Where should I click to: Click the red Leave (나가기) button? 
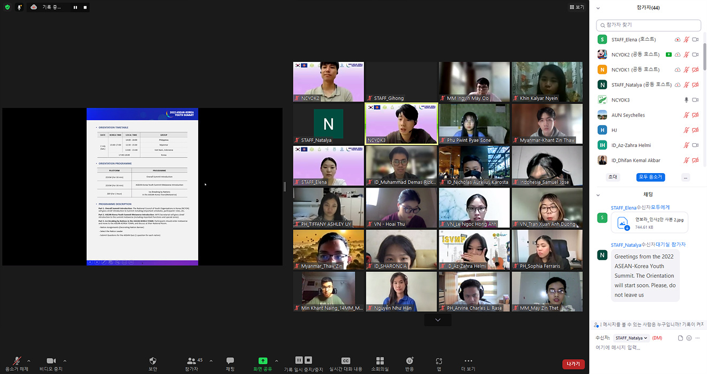coord(573,364)
